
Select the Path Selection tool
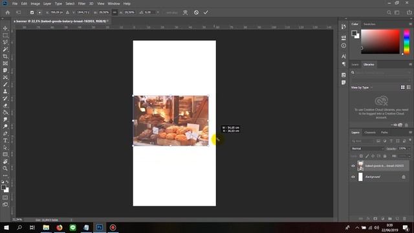(5, 148)
